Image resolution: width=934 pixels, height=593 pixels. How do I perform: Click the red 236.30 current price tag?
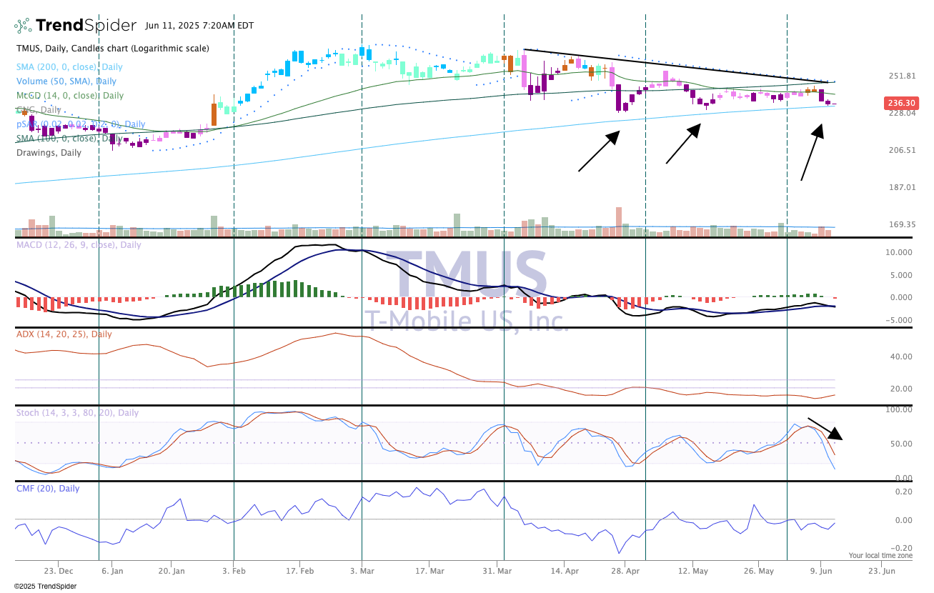click(900, 103)
